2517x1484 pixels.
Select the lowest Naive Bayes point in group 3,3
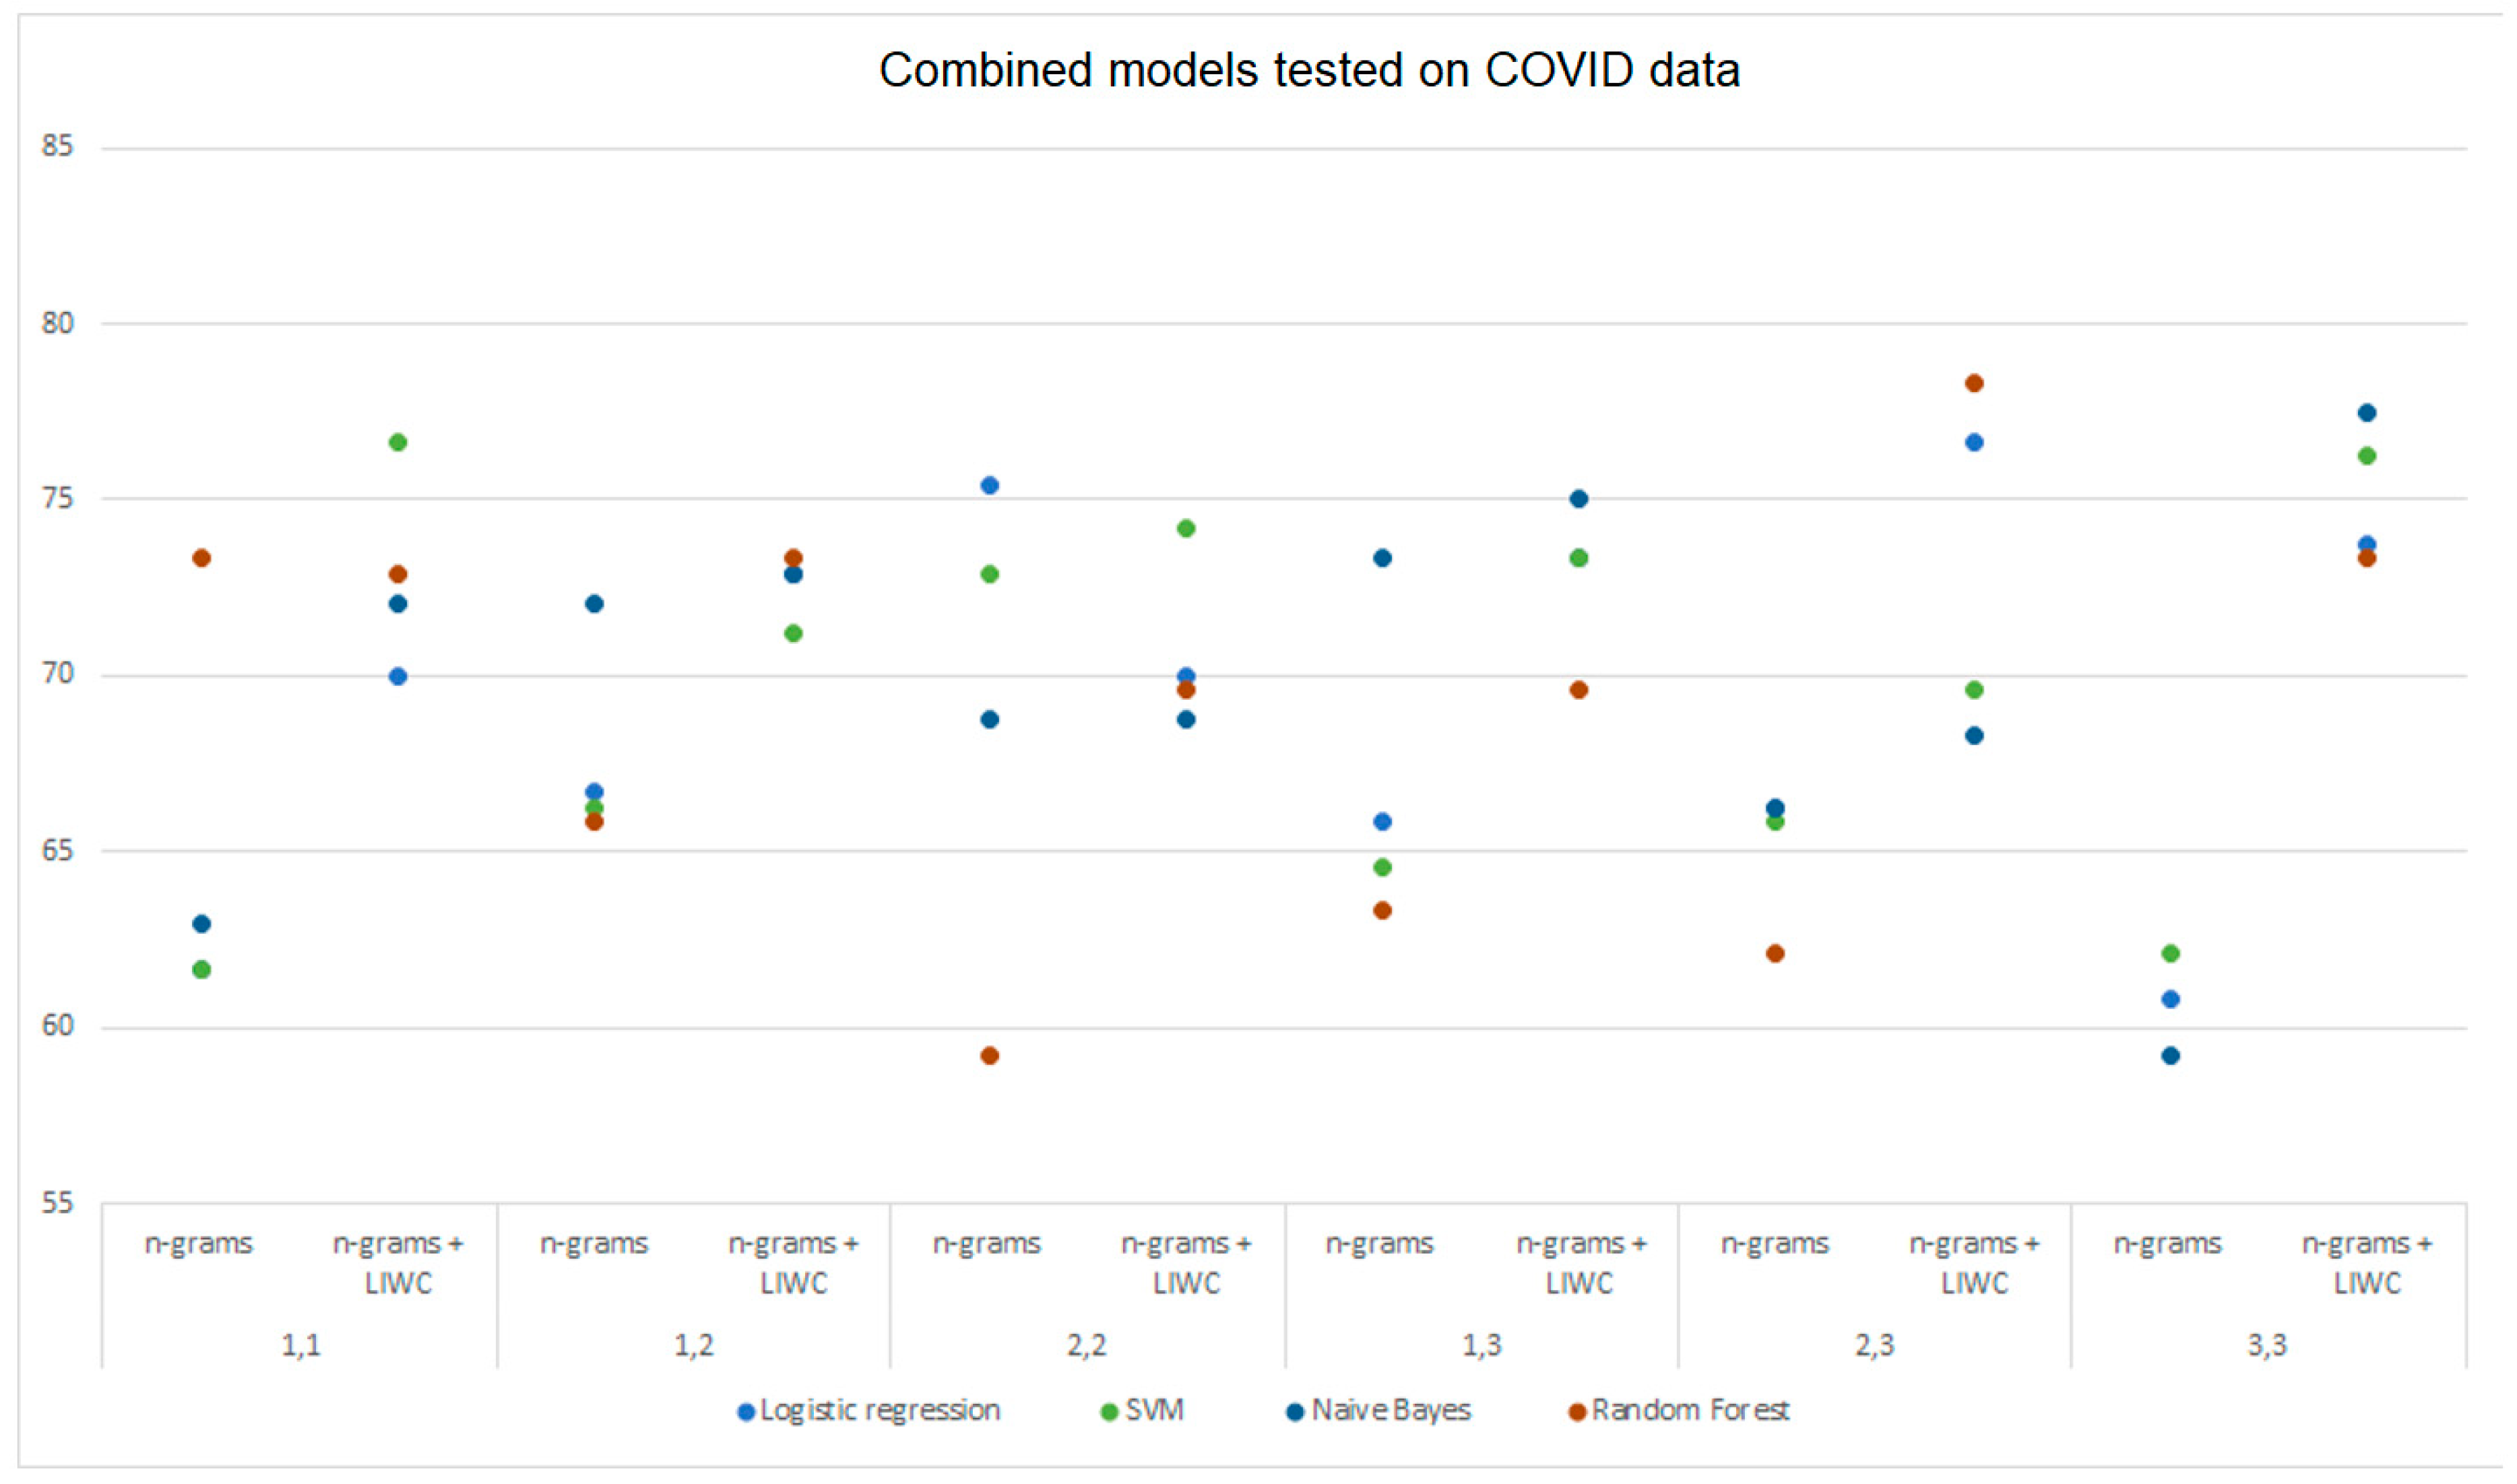[2171, 1056]
